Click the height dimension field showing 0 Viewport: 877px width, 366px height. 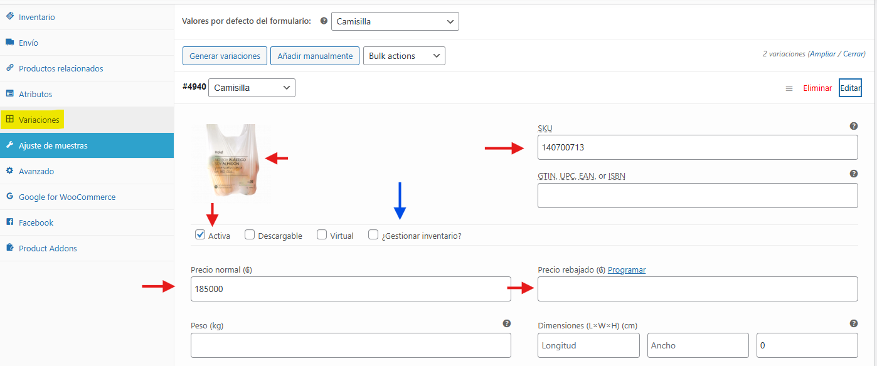point(807,345)
